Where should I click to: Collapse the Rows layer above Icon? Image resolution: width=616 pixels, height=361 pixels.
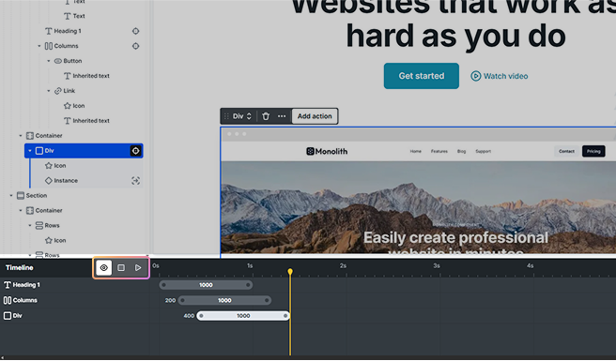[x=30, y=225]
